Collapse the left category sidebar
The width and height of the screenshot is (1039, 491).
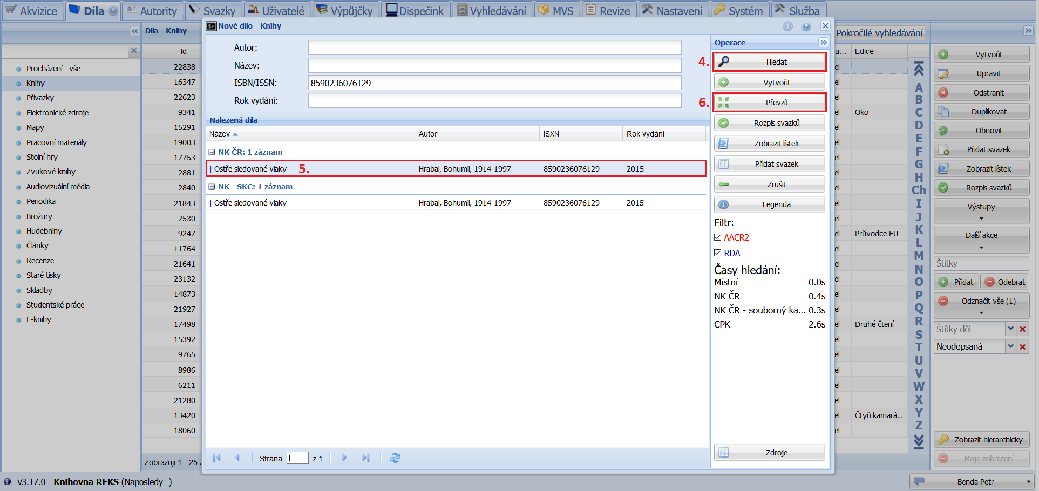pos(134,31)
